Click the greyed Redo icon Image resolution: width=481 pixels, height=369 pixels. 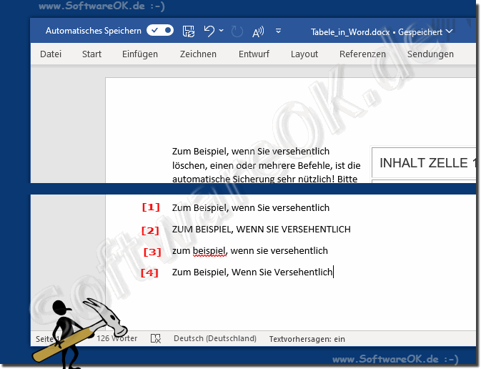[237, 31]
